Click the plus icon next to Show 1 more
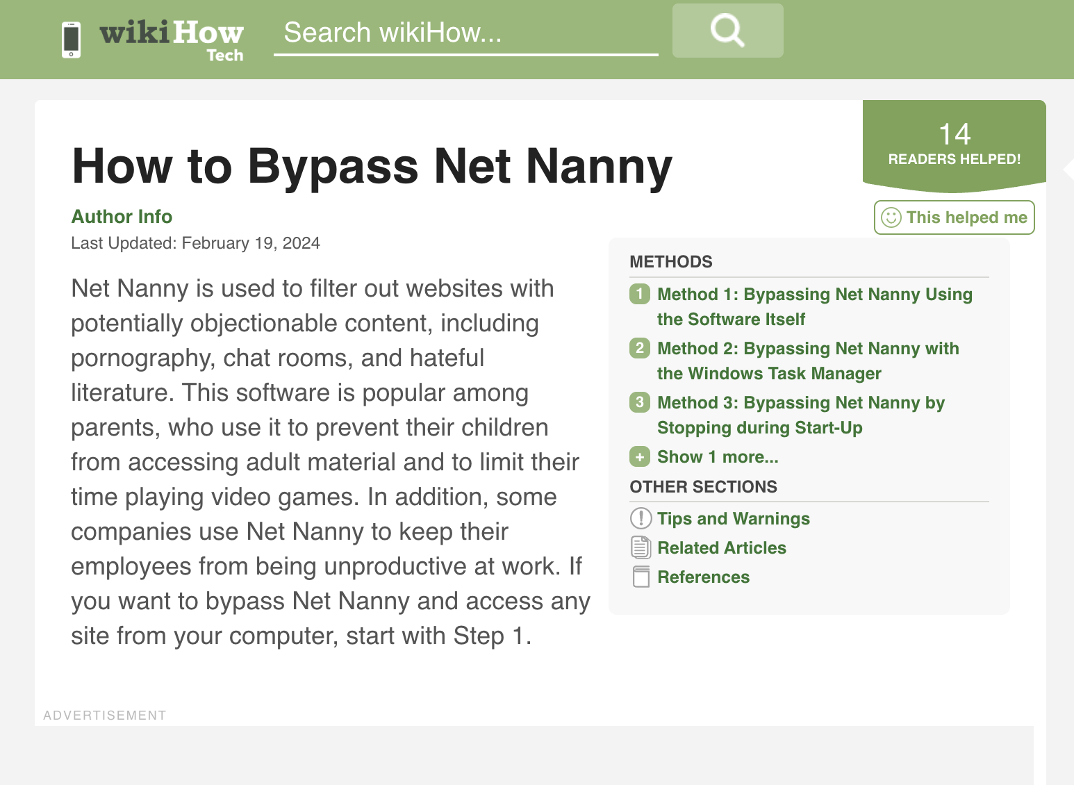 (x=638, y=456)
